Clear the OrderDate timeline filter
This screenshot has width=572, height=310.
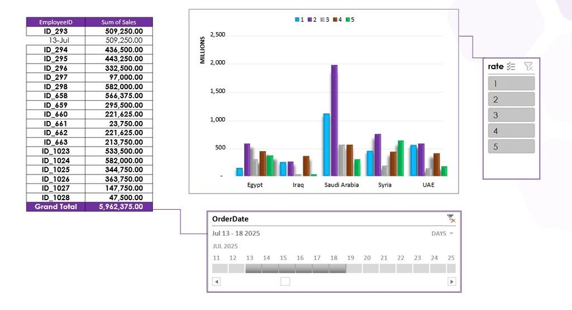tap(451, 218)
